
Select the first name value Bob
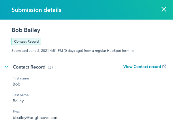(16, 84)
